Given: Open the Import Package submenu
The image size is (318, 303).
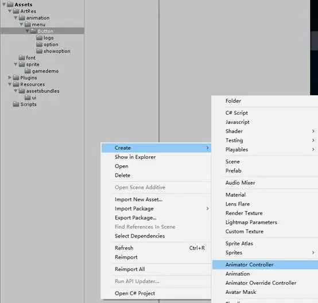Looking at the screenshot, I should (x=156, y=208).
